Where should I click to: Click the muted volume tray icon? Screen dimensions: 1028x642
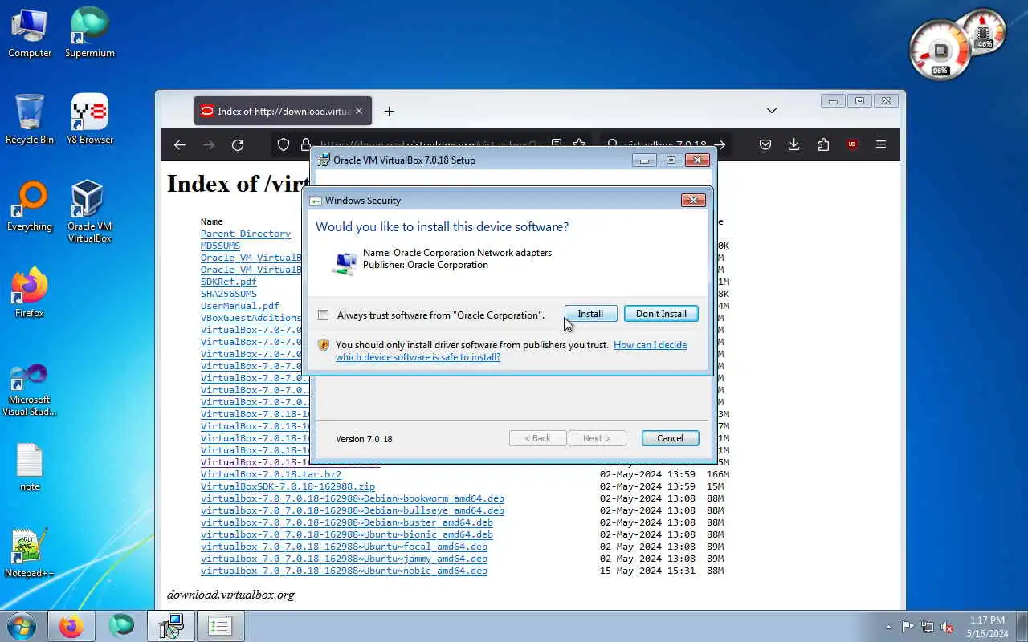947,627
